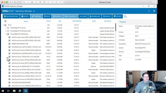Click the Delete toolbar button
This screenshot has width=166, height=93.
(x=25, y=16)
